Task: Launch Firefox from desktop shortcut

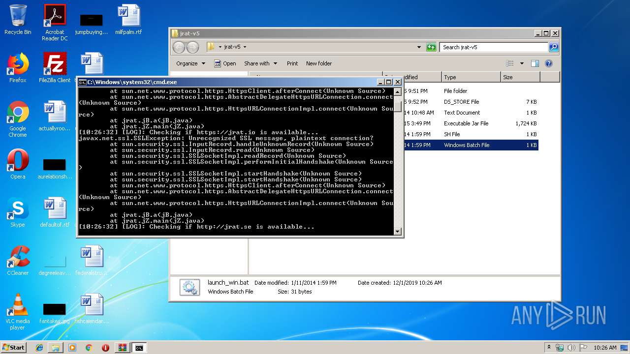Action: [x=18, y=68]
